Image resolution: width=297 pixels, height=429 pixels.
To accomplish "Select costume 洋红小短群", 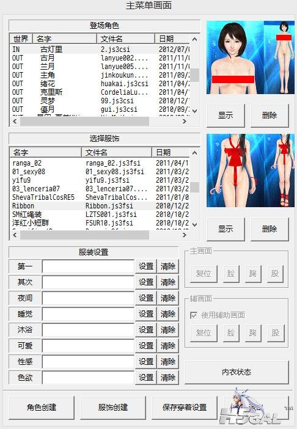I will tap(100, 222).
